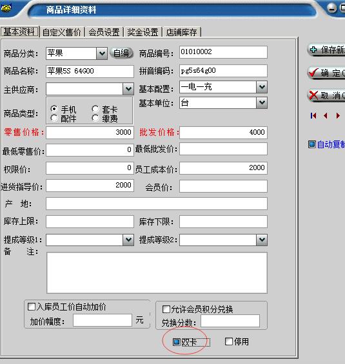Open the 主供应商 dropdown list

click(128, 89)
